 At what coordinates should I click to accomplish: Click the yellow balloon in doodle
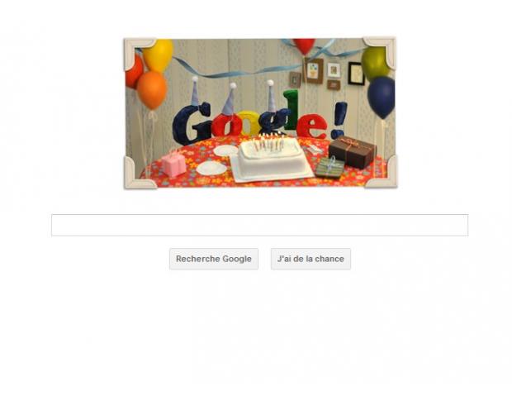coord(158,55)
